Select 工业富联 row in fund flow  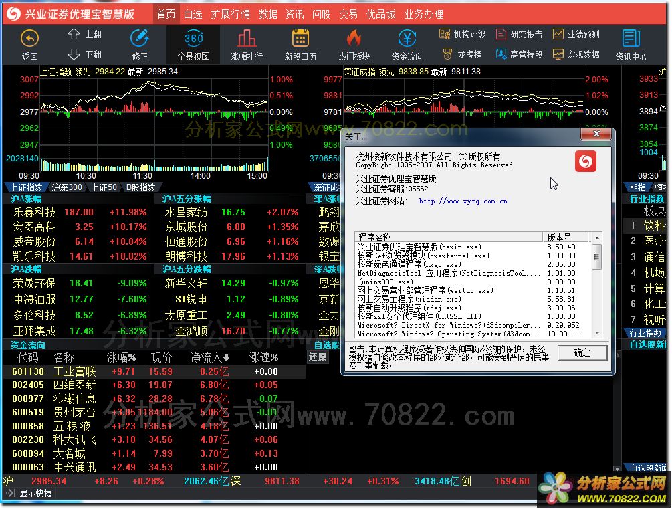click(154, 371)
